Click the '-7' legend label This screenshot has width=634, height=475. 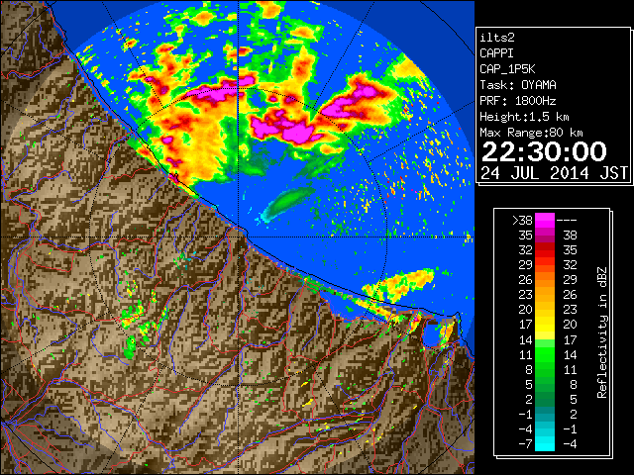525,444
